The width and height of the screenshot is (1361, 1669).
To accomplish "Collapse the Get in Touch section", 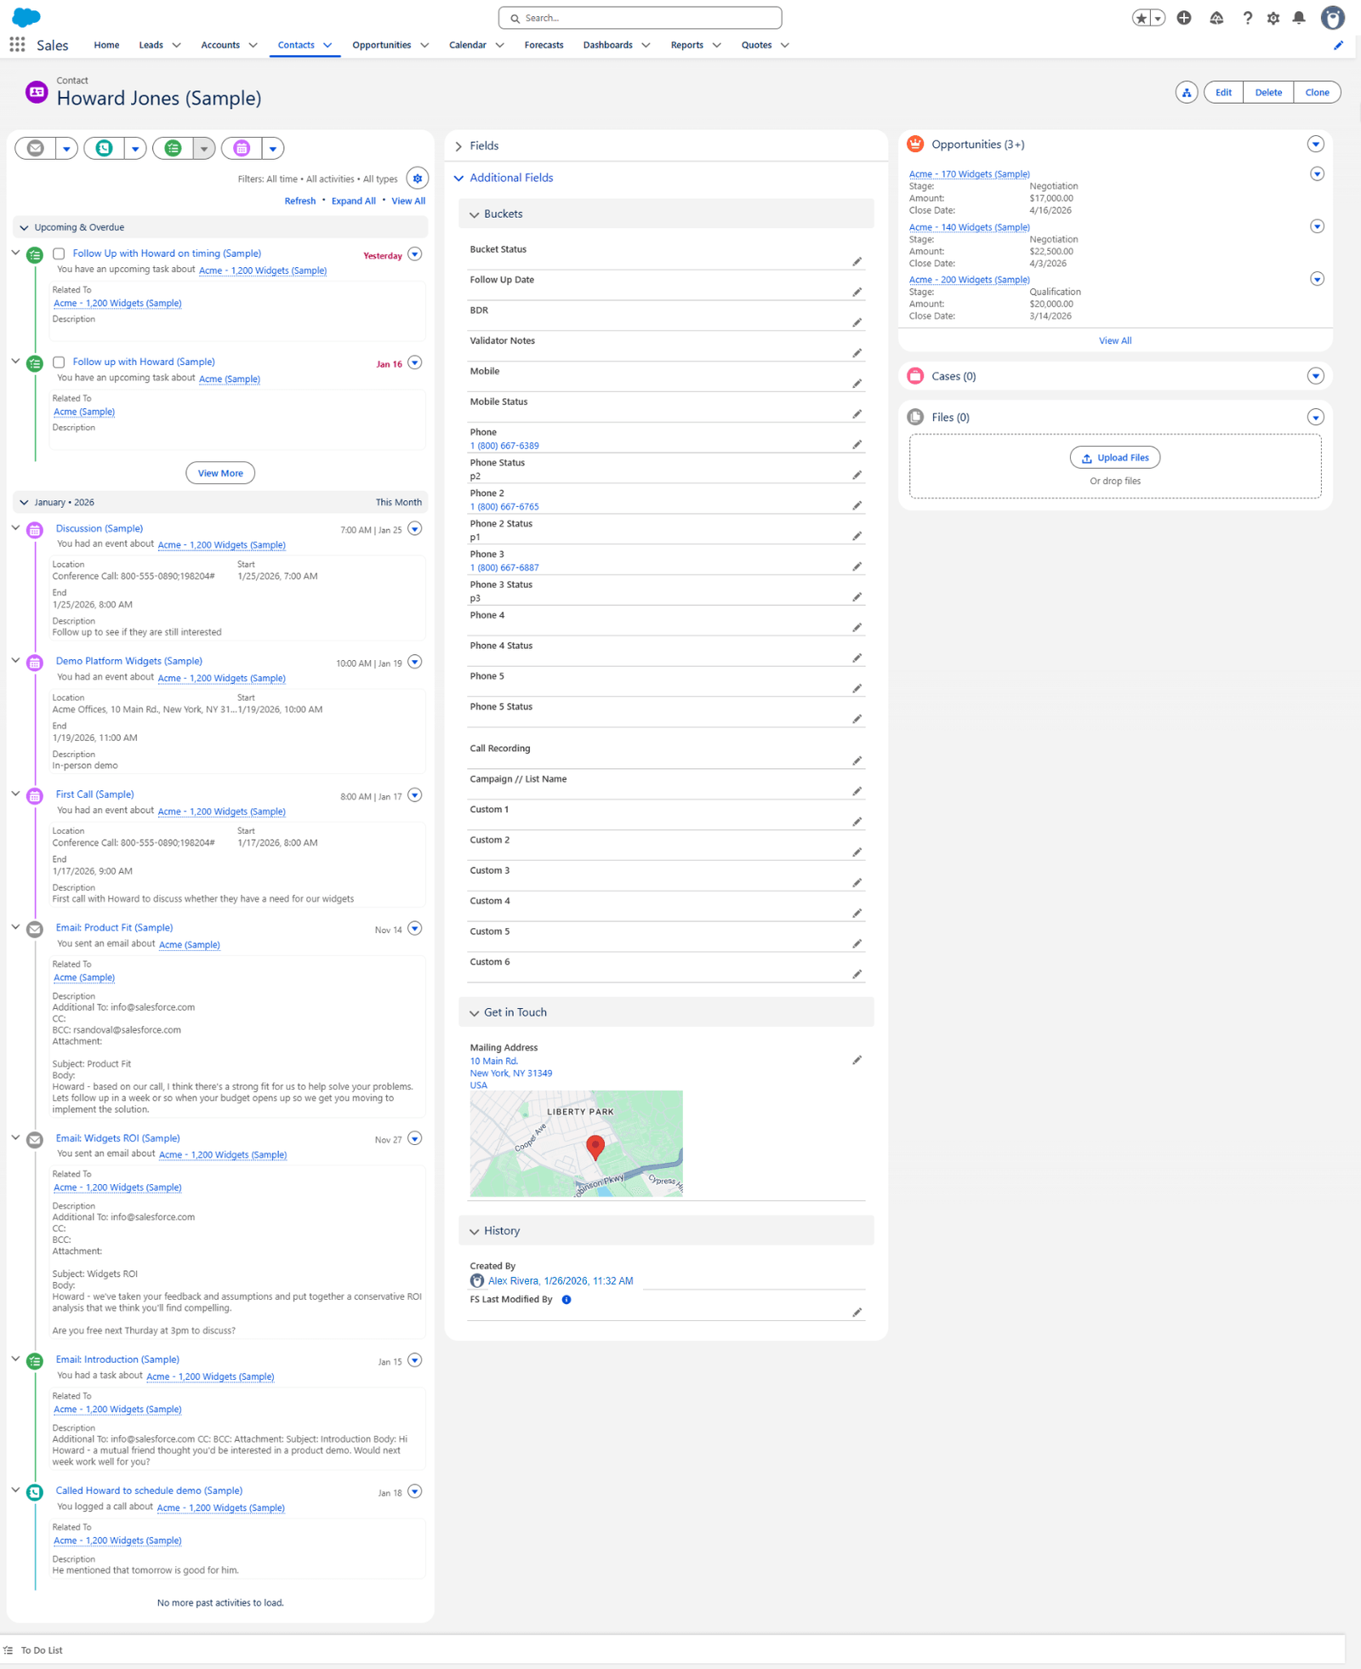I will [666, 1012].
